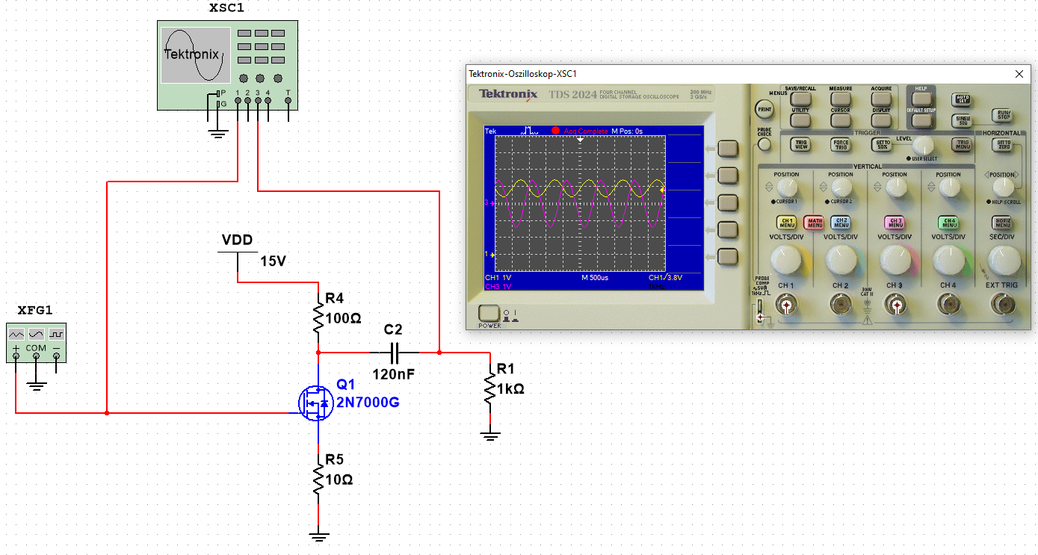Click the square wave button on XFG1
This screenshot has width=1038, height=555.
pyautogui.click(x=57, y=335)
